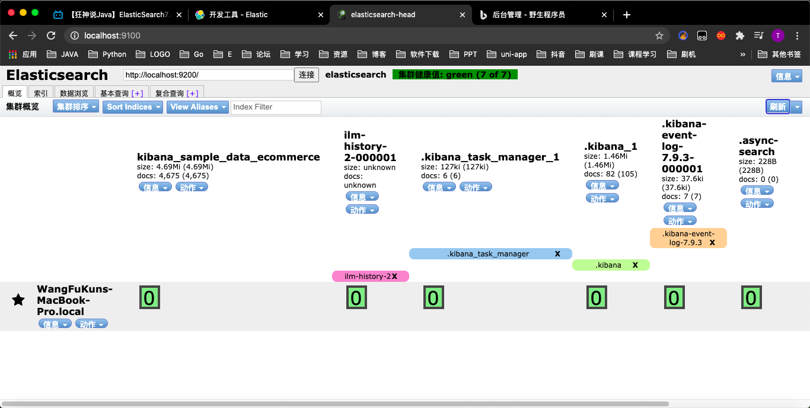Click shard 0 of .kibana_1
Screen dimensions: 810x408
[596, 297]
